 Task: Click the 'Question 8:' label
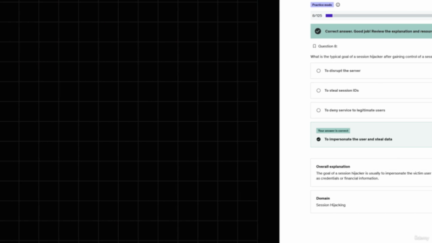[x=327, y=47]
